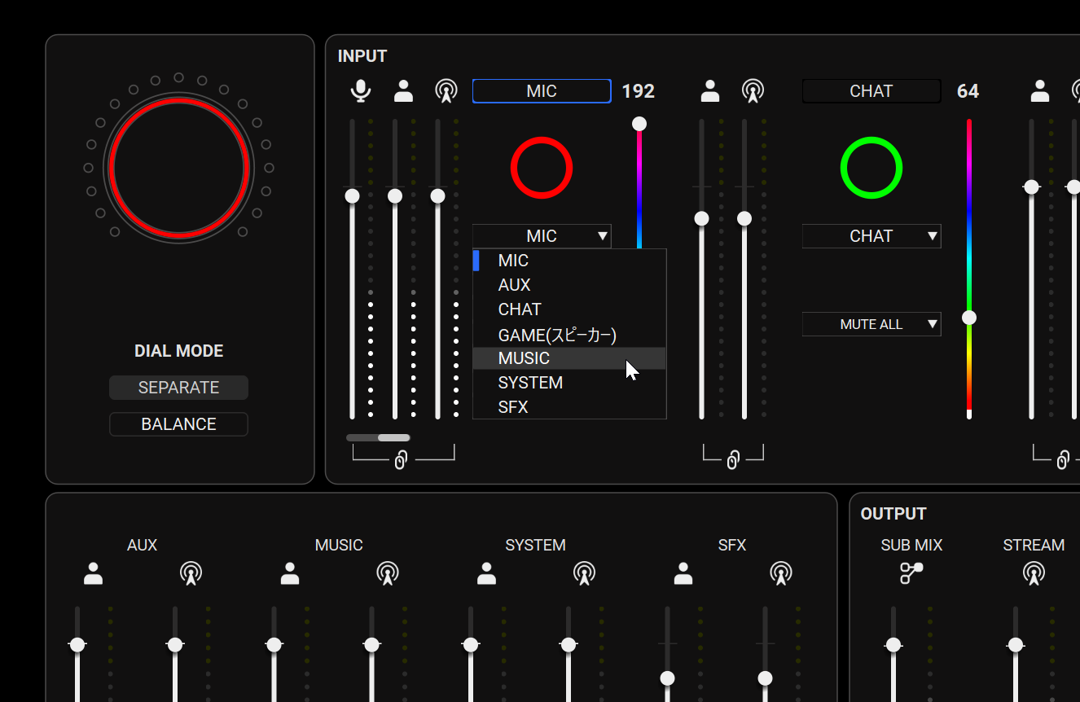Screen dimensions: 1080x702
Task: Click the SUB MIX label
Action: point(911,545)
